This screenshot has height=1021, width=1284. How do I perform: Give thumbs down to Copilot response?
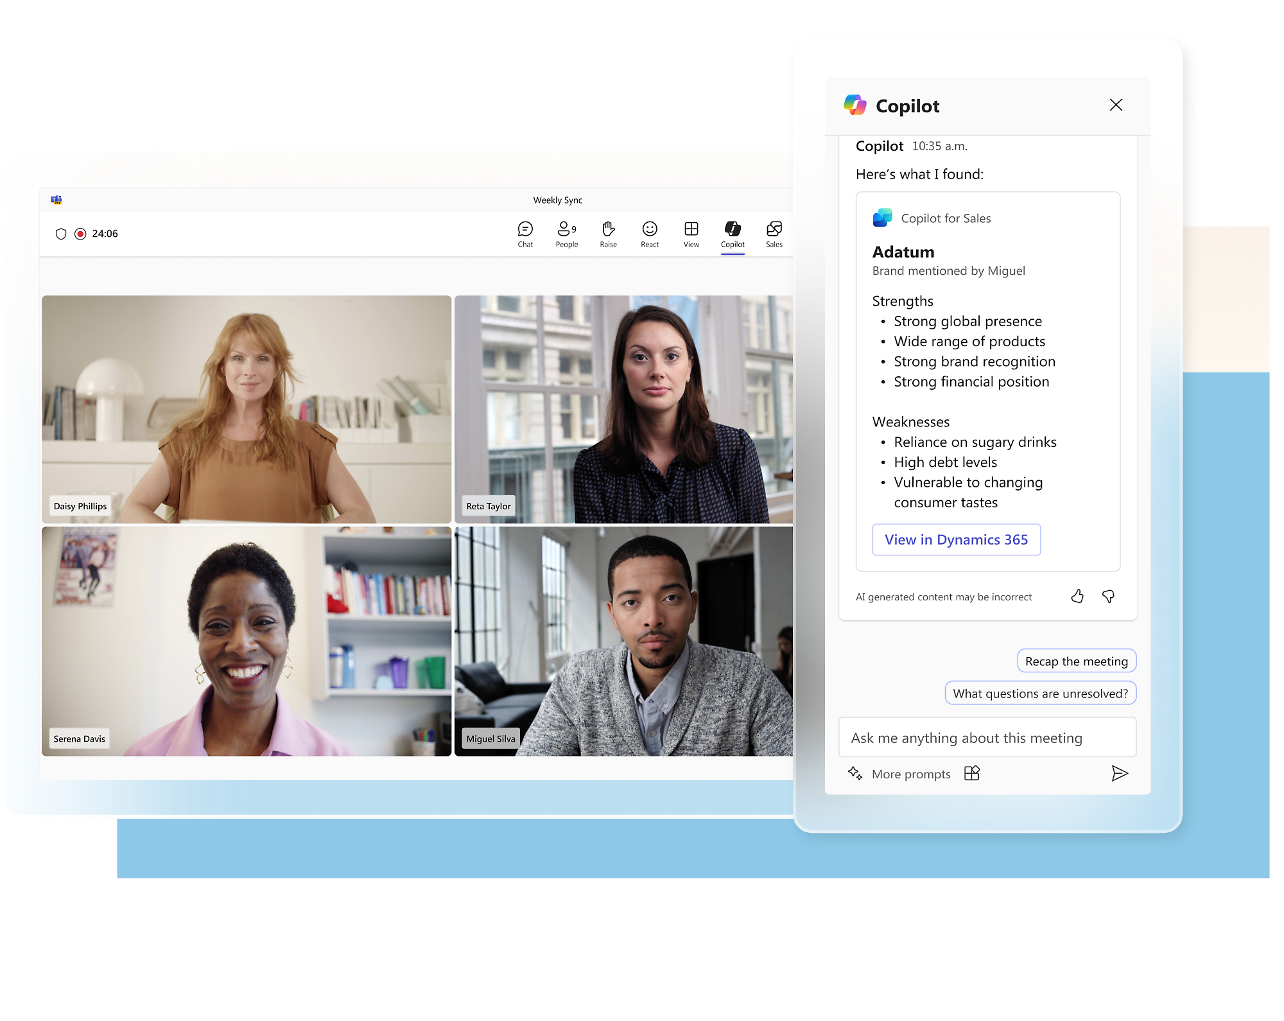coord(1108,597)
